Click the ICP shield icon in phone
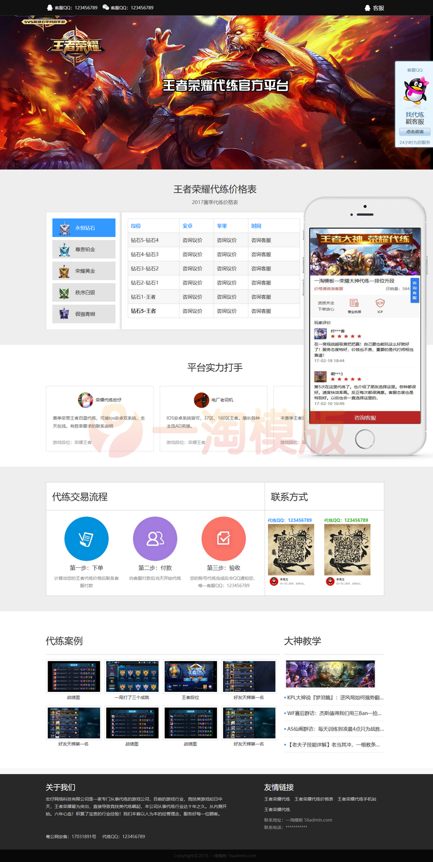 380,303
